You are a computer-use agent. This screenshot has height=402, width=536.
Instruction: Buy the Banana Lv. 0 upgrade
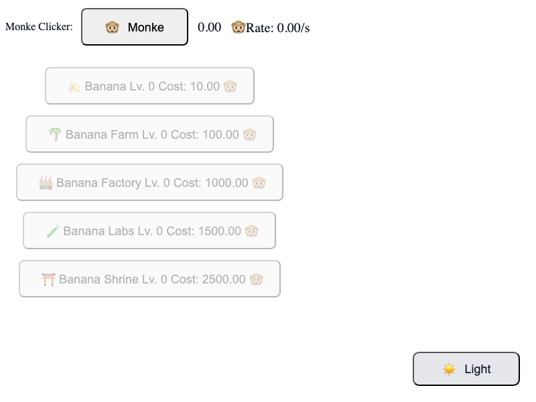pyautogui.click(x=149, y=86)
